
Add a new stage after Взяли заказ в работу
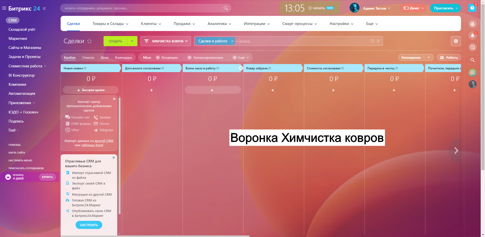[x=241, y=68]
